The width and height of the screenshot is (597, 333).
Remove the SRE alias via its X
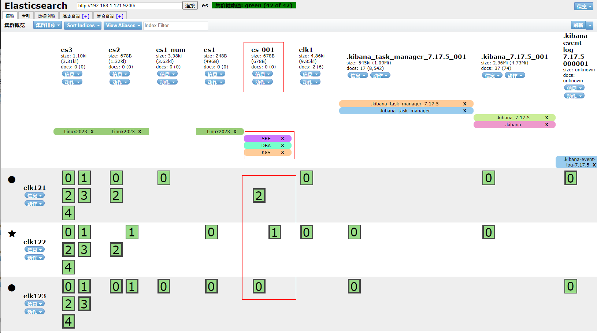282,139
